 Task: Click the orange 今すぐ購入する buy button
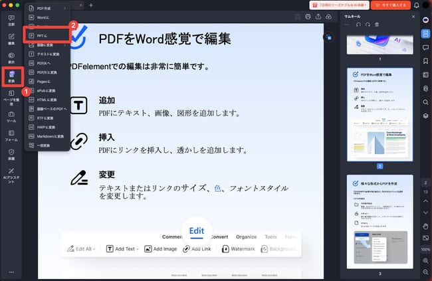click(391, 5)
